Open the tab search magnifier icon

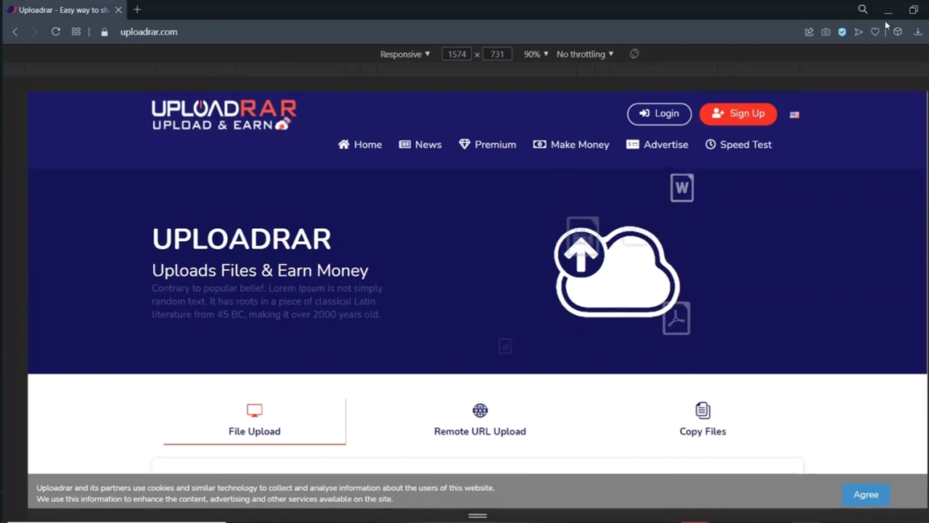tap(862, 9)
